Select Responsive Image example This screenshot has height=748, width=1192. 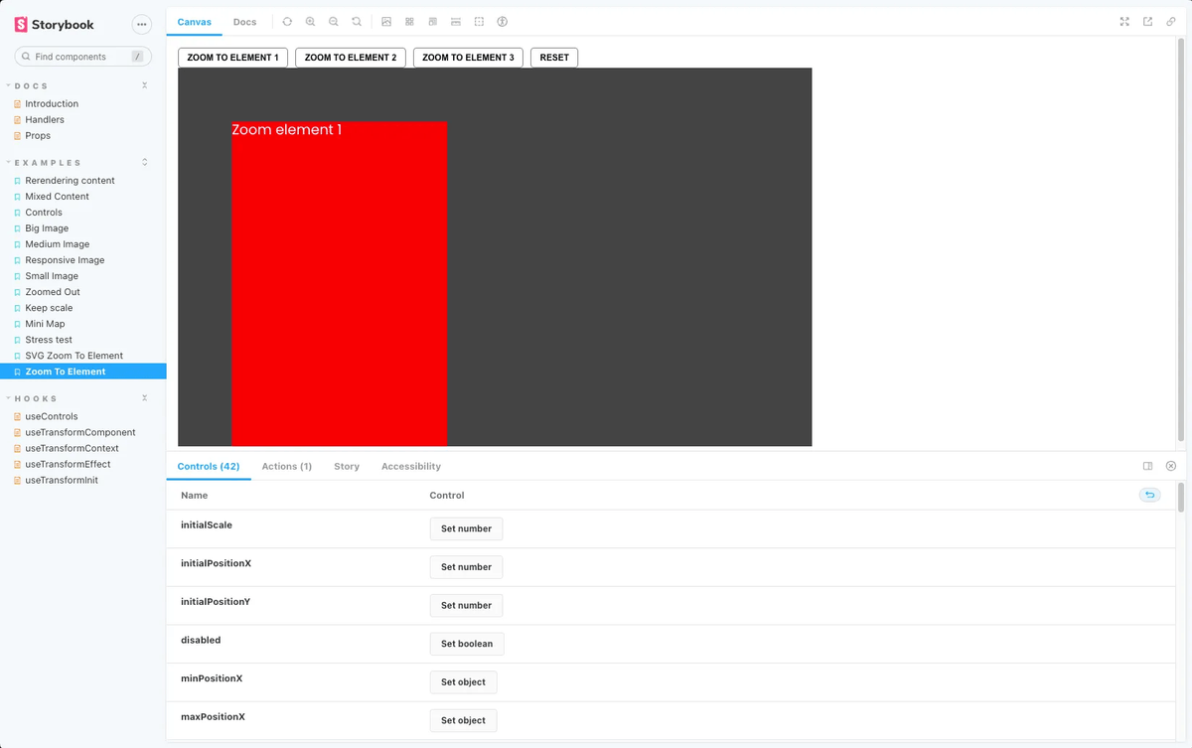click(65, 260)
